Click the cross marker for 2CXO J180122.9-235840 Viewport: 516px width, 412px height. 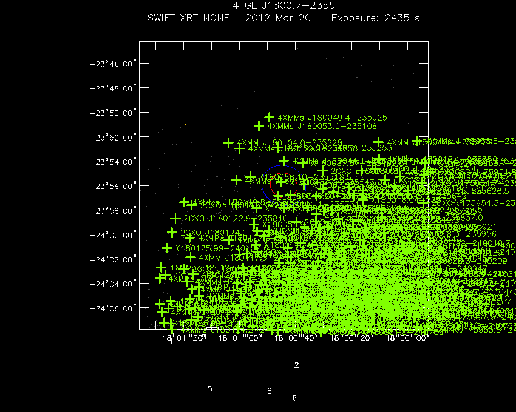coord(175,218)
